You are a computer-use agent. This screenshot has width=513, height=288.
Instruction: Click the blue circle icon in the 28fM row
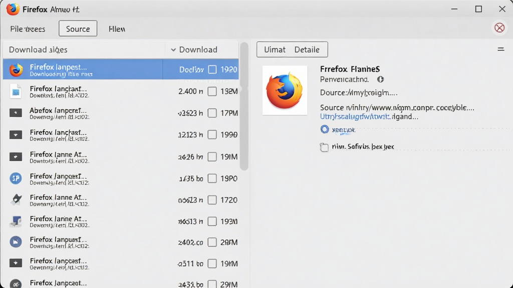pyautogui.click(x=16, y=242)
